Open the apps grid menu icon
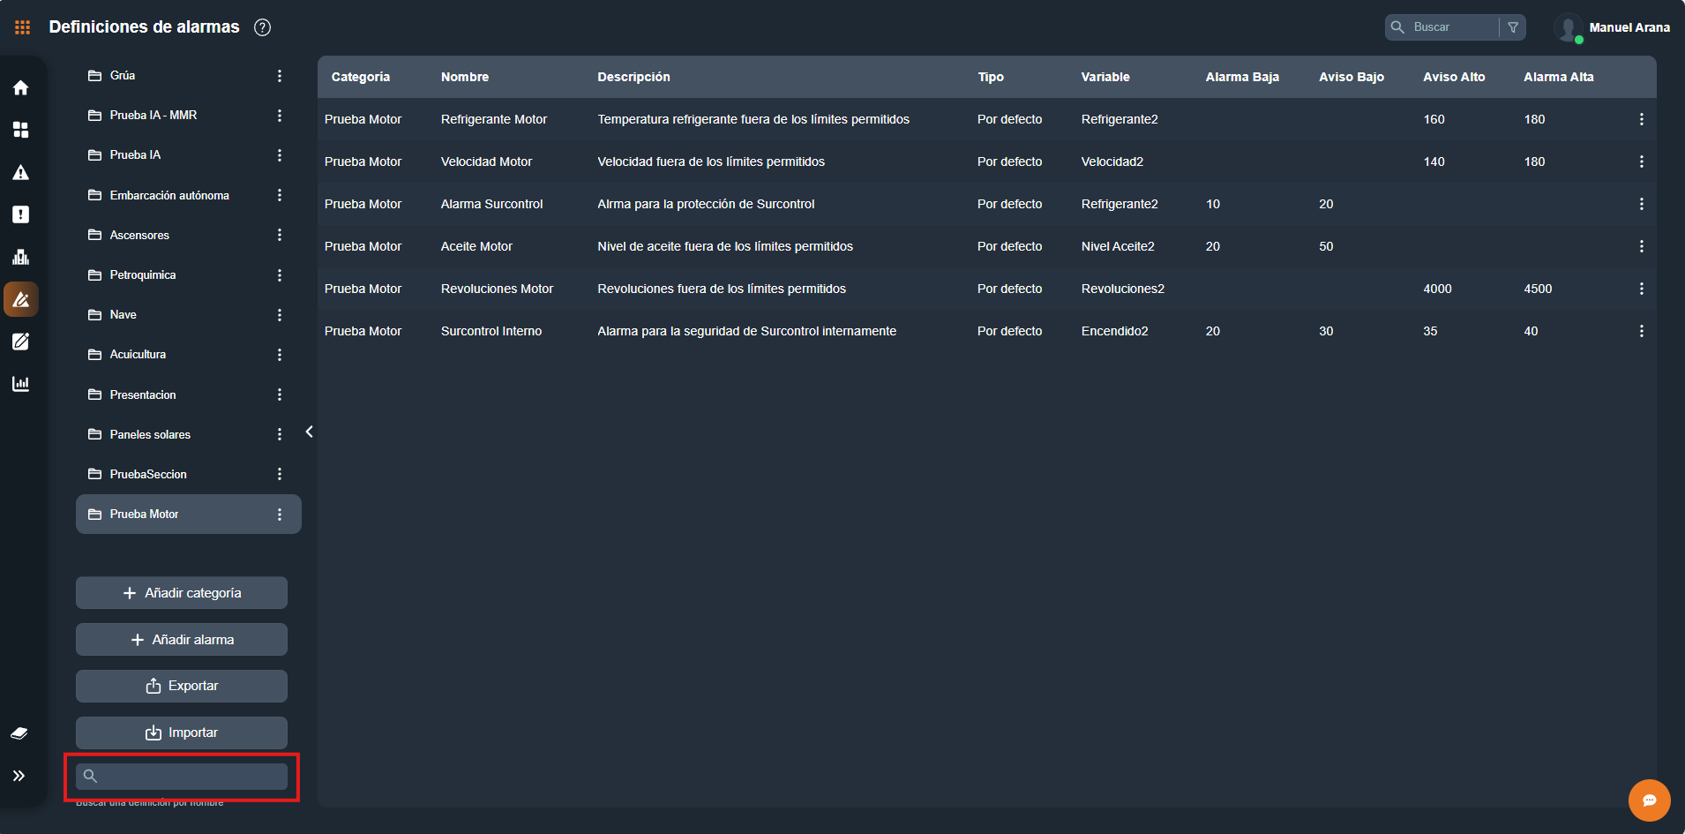This screenshot has width=1685, height=834. 22,27
